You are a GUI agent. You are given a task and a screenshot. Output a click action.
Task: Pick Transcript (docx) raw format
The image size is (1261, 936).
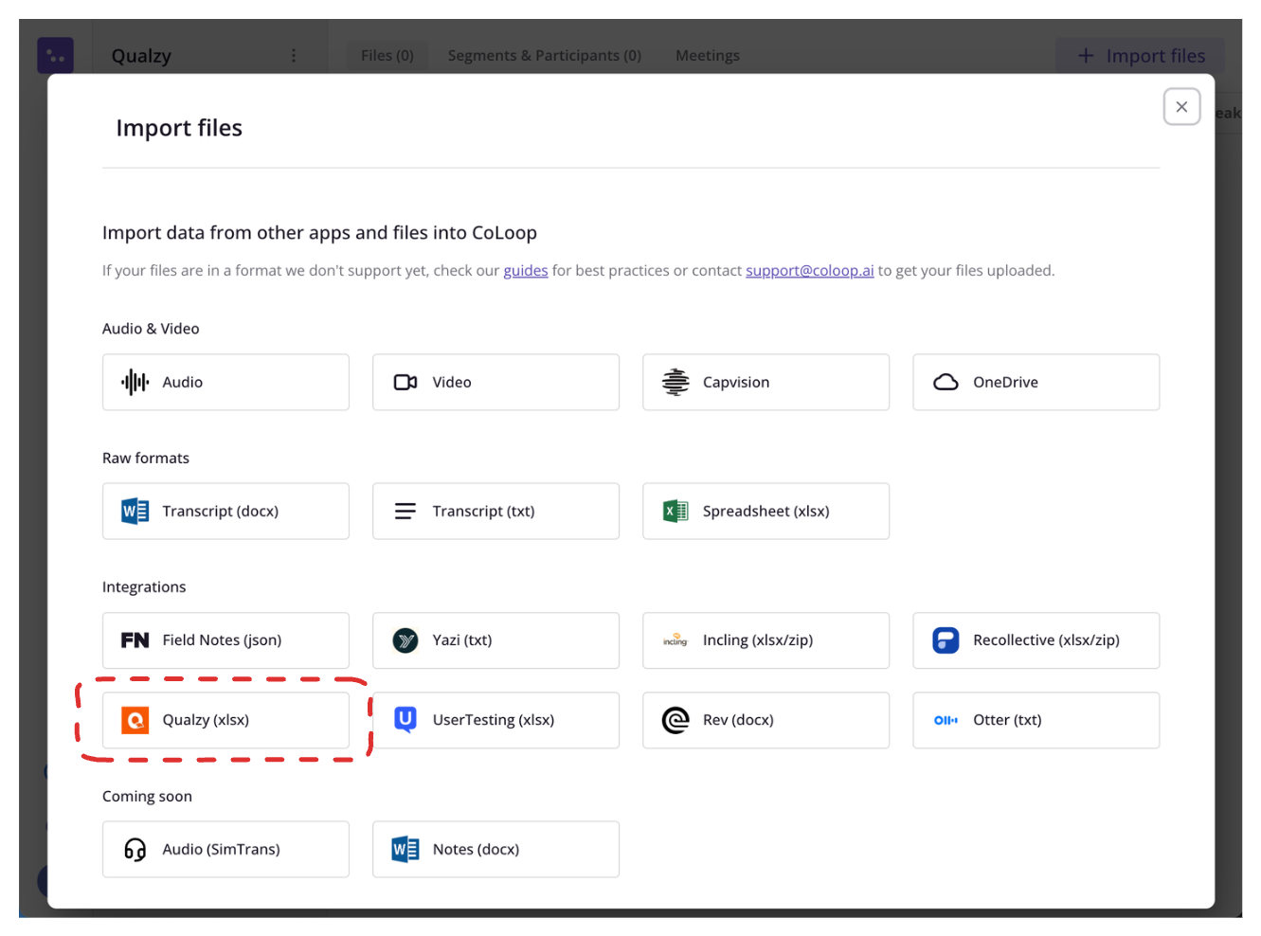tap(225, 511)
